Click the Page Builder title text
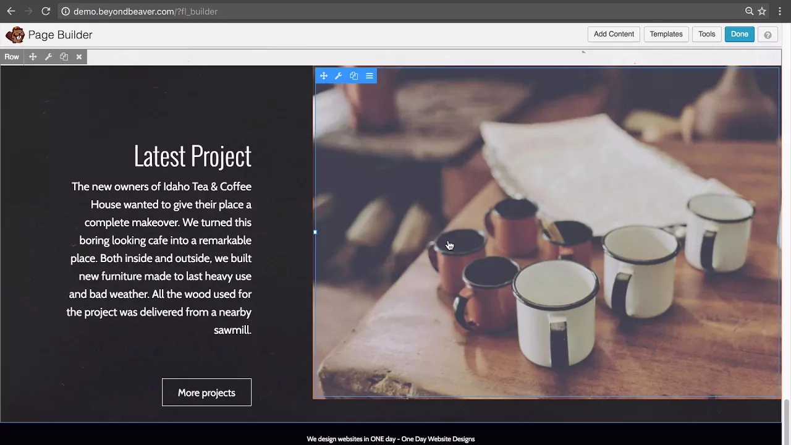791x445 pixels. pos(60,35)
